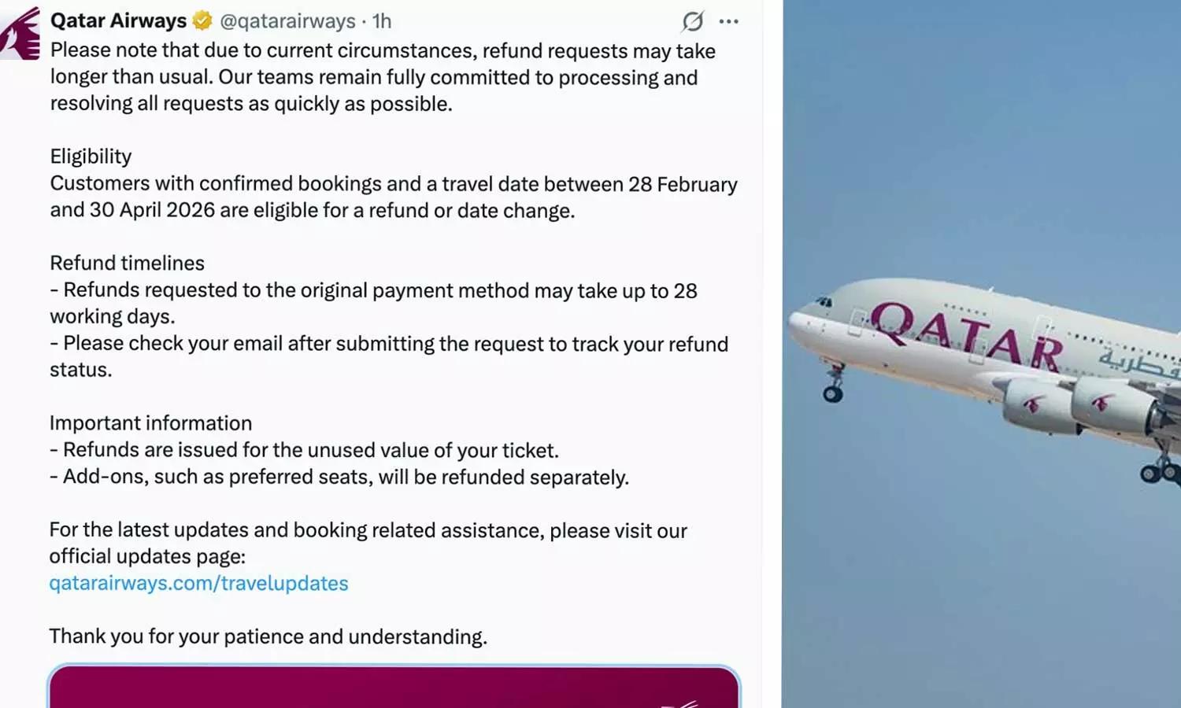Click the "Refund timelines" heading
1181x708 pixels.
(127, 263)
